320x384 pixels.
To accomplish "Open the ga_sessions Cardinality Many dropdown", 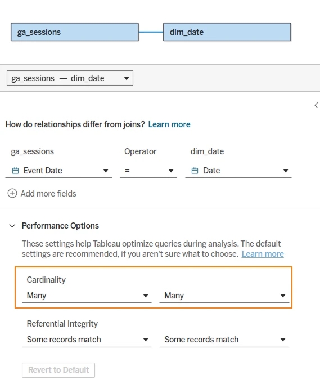I will 87,296.
